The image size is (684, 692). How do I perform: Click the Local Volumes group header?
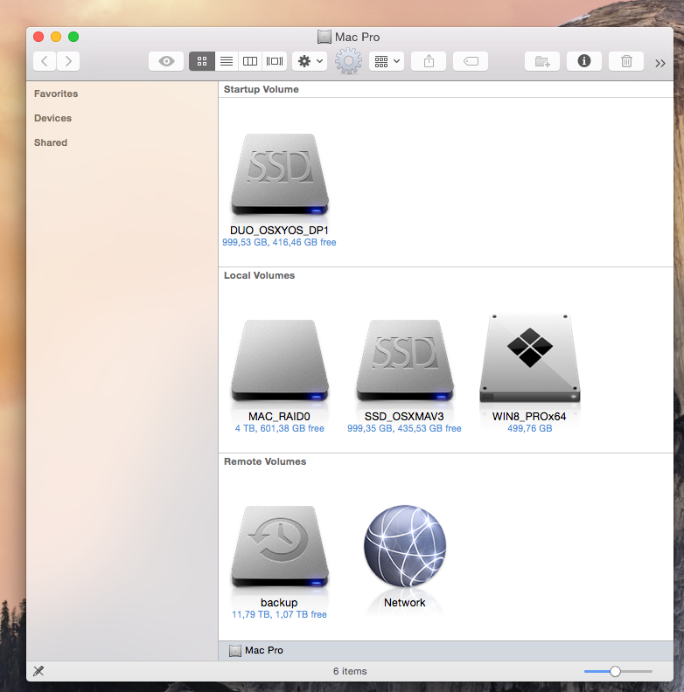click(x=260, y=275)
